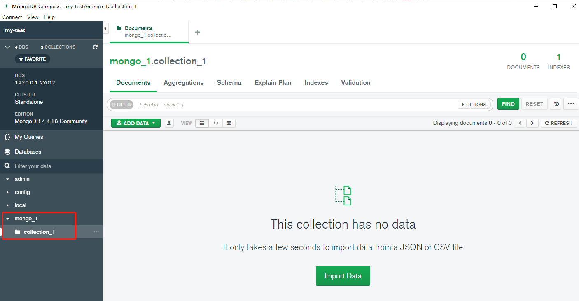
Task: Click into the query filter field
Action: click(297, 105)
